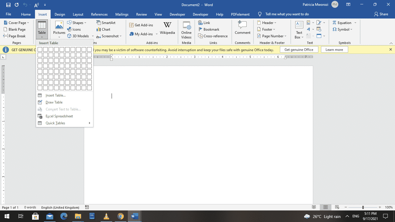The height and width of the screenshot is (222, 395).
Task: Start macro recording from the status bar
Action: tap(86, 207)
